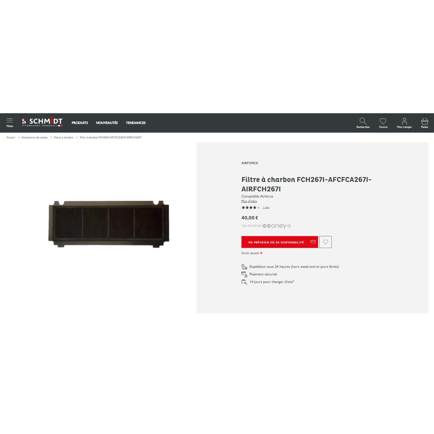The width and height of the screenshot is (434, 434).
Task: Click the star rating row
Action: 251,207
